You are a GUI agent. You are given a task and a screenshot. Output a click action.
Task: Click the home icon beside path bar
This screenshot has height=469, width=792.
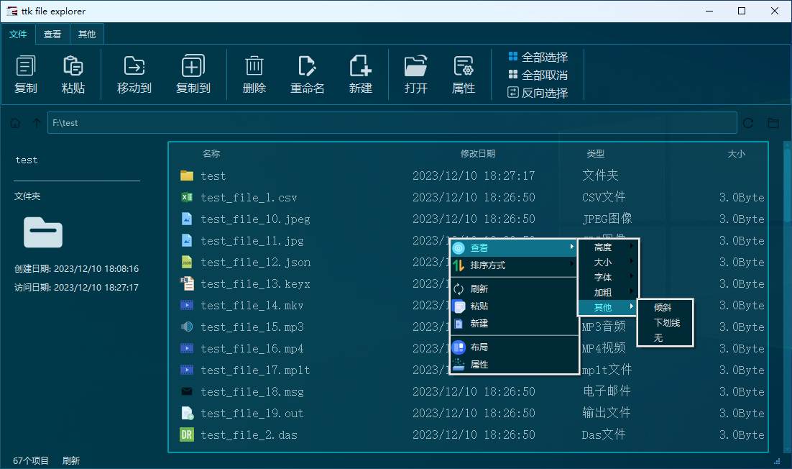(x=15, y=123)
